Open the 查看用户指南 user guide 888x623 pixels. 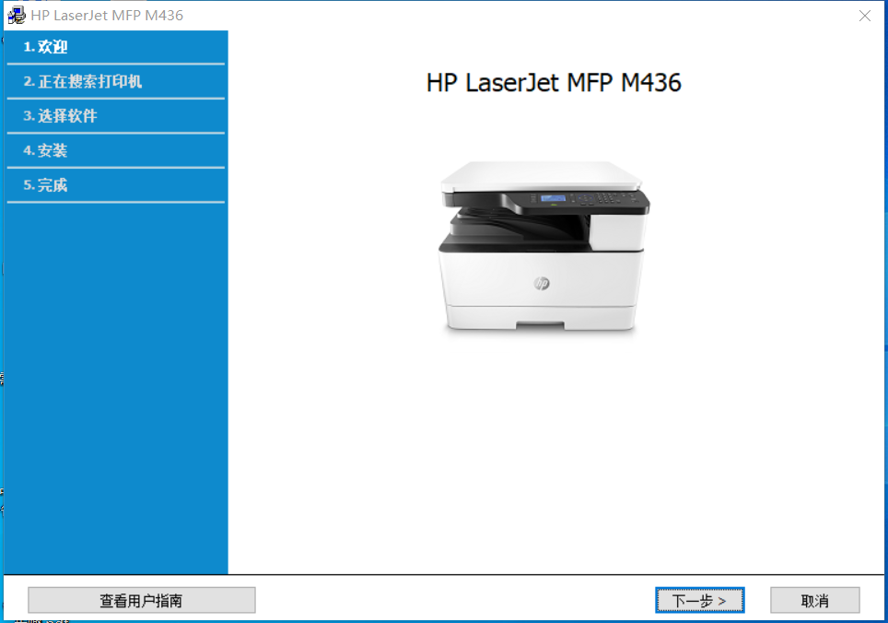(x=141, y=601)
